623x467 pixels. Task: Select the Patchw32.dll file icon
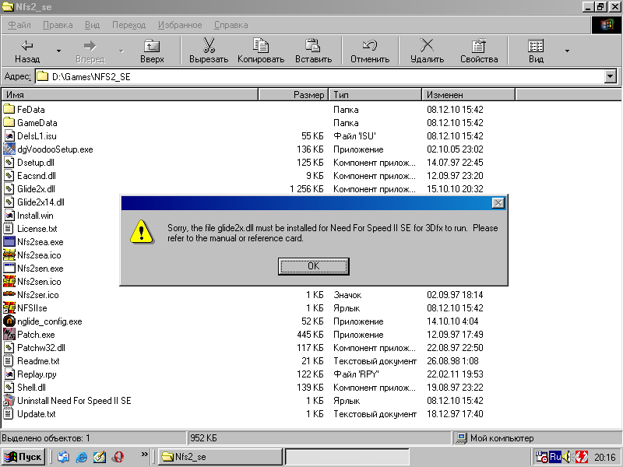coord(9,347)
